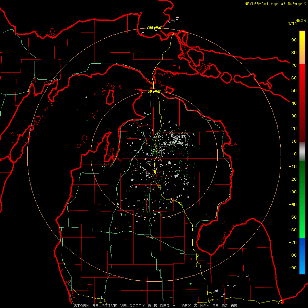This screenshot has height=308, width=308.
Task: Click the 50 value on the velocity scale
Action: pyautogui.click(x=294, y=91)
